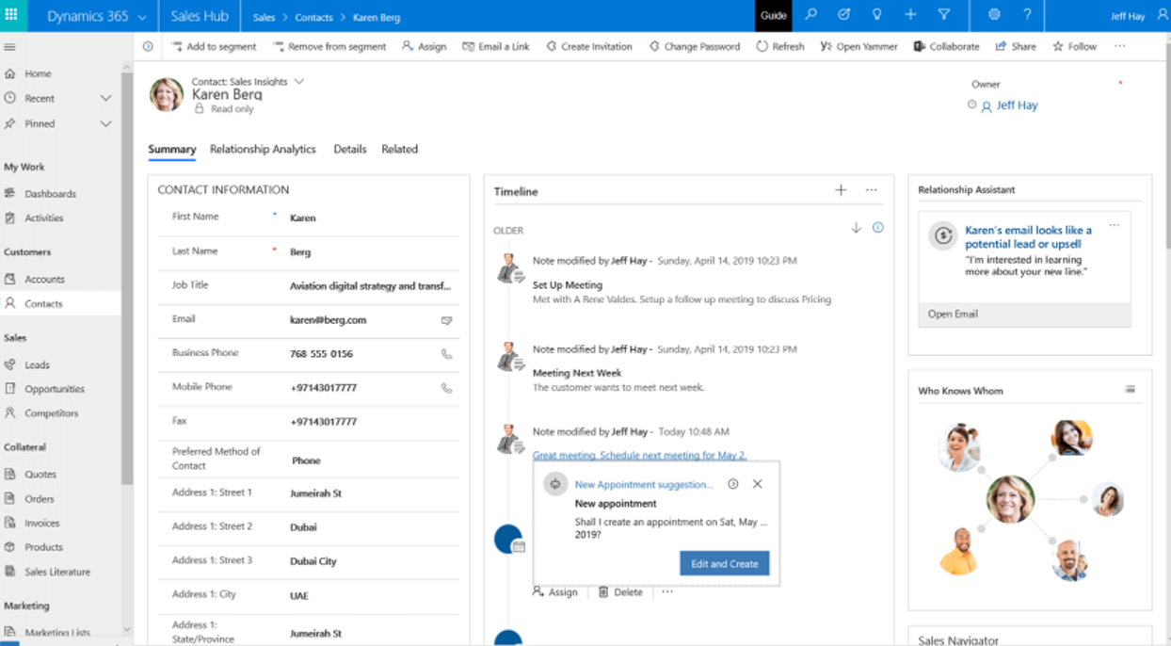Open the Relationship Assistant card ellipsis

[1115, 225]
